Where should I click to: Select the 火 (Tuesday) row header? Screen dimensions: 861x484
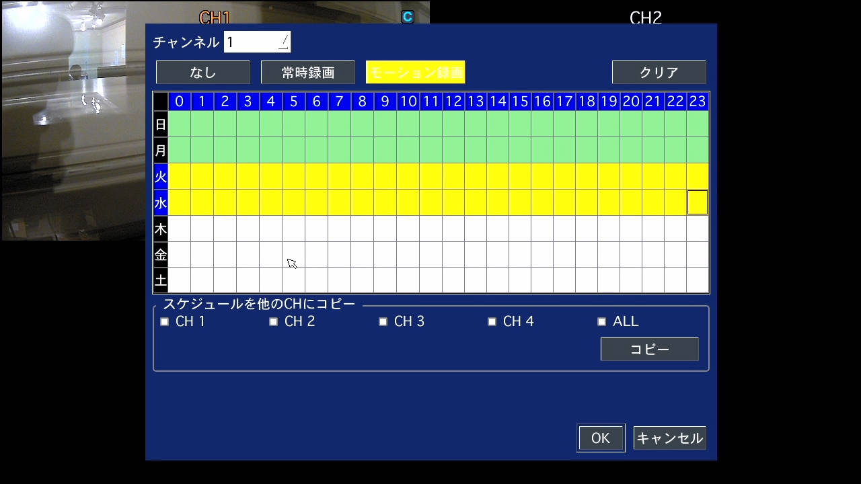pos(161,177)
